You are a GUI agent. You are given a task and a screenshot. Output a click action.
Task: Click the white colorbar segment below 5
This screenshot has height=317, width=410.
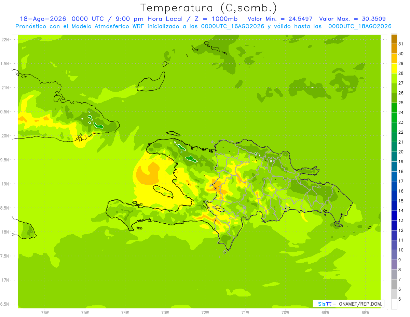click(394, 304)
